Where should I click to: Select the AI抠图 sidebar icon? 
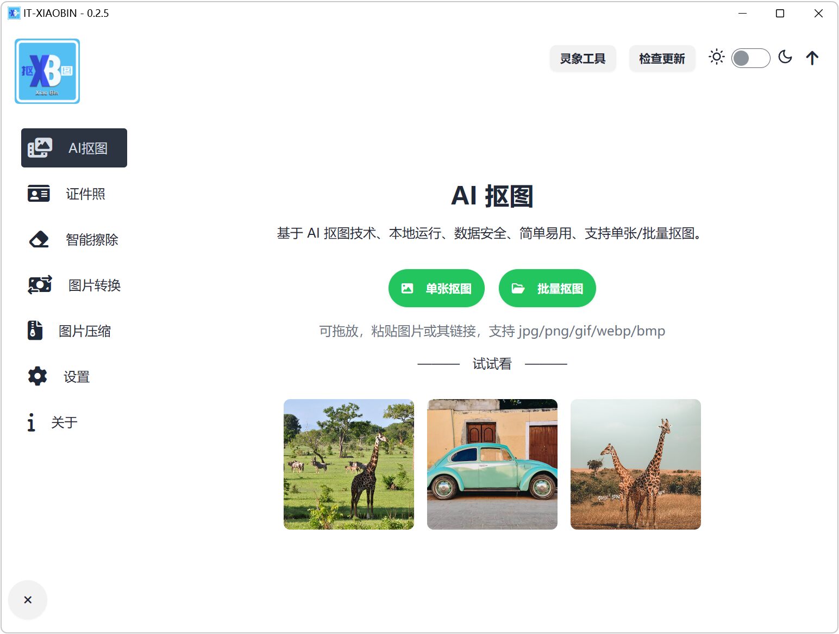40,147
